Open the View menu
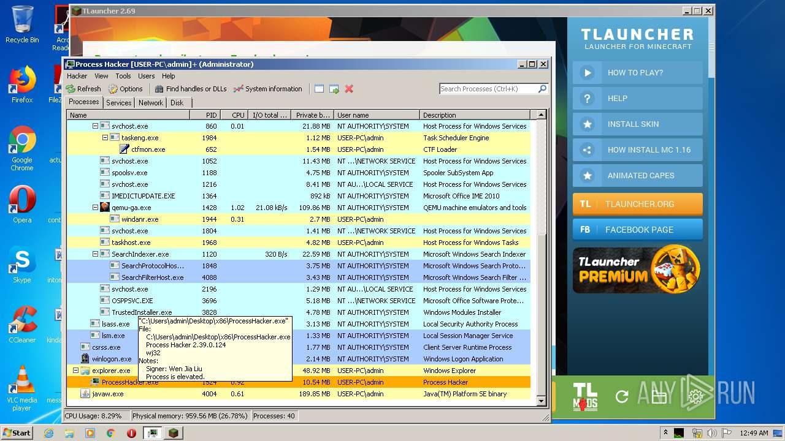785x441 pixels. (x=101, y=76)
